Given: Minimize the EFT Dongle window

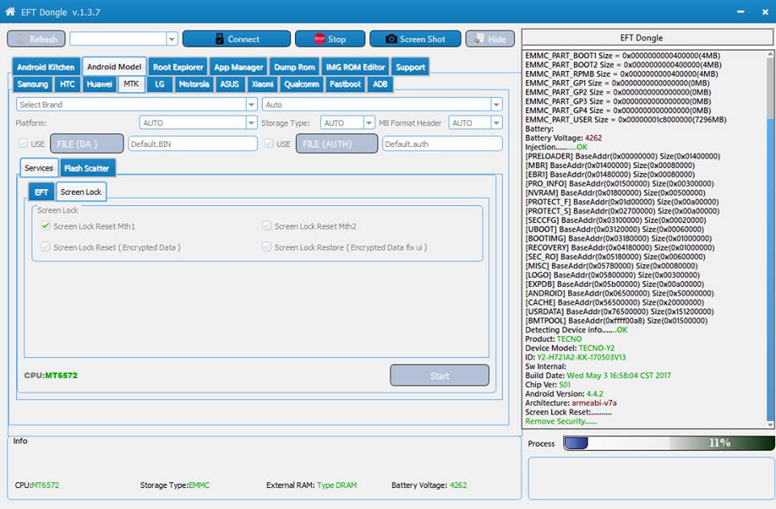Looking at the screenshot, I should pyautogui.click(x=740, y=12).
